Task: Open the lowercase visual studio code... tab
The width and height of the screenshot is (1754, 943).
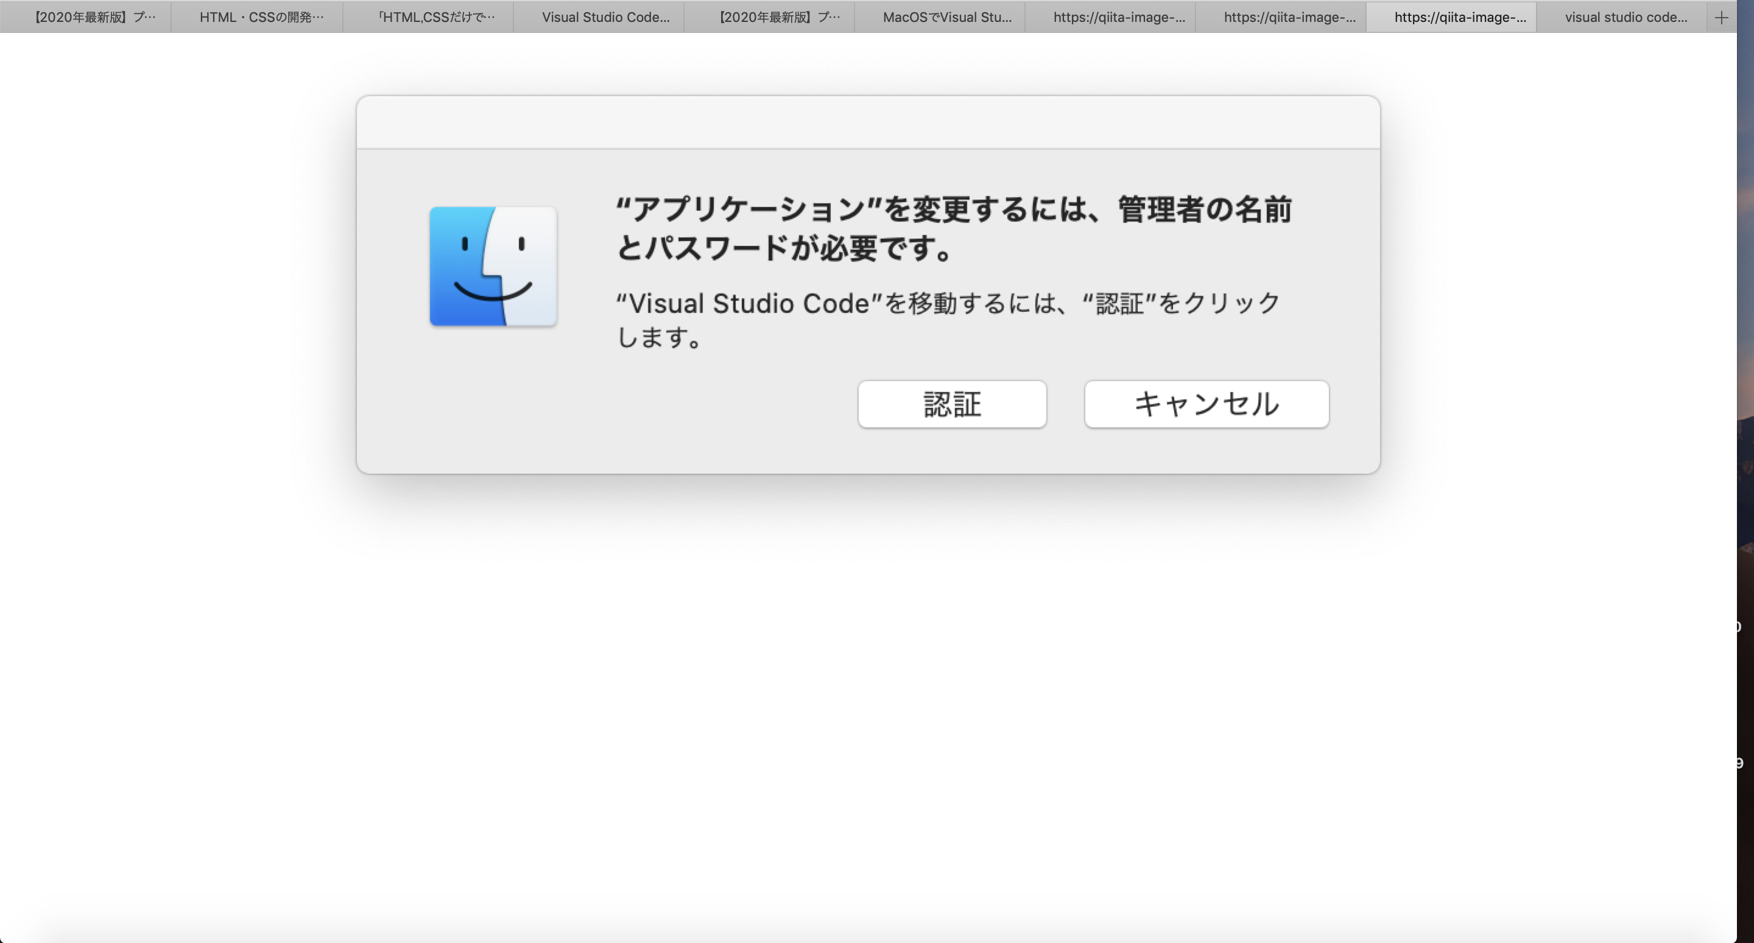Action: click(x=1625, y=18)
